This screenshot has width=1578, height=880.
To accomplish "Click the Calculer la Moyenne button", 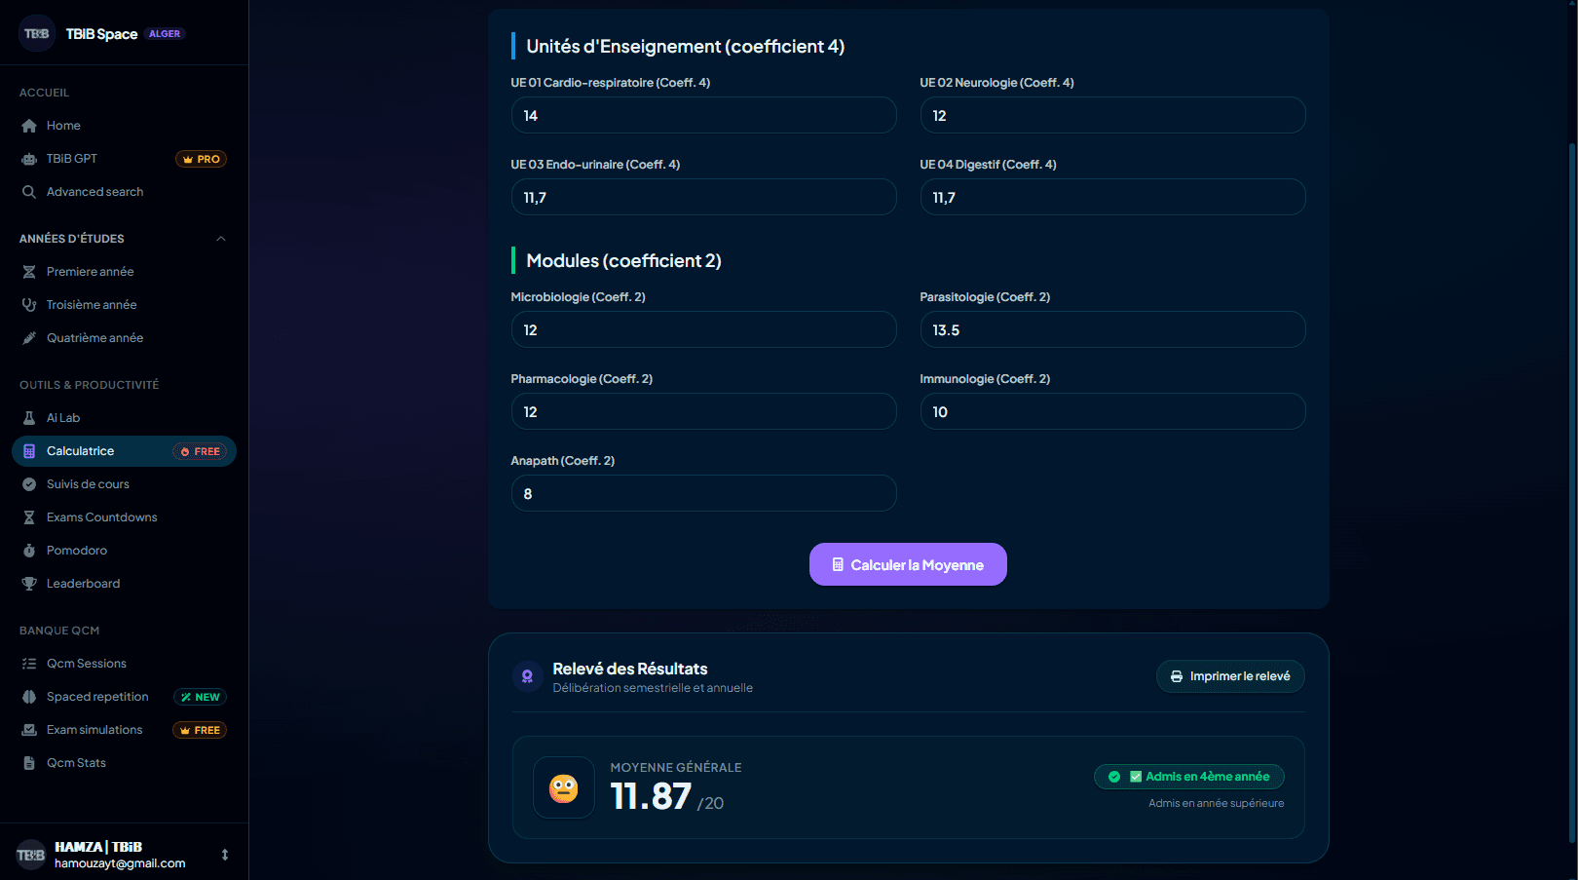I will point(908,564).
